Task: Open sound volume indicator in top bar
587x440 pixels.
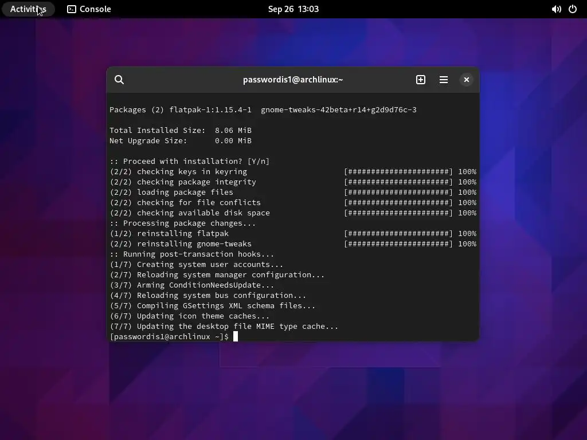Action: click(x=556, y=9)
